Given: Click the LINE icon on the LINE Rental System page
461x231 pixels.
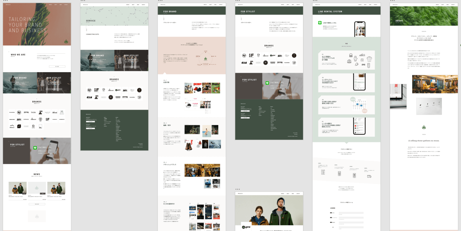Looking at the screenshot, I should point(320,23).
